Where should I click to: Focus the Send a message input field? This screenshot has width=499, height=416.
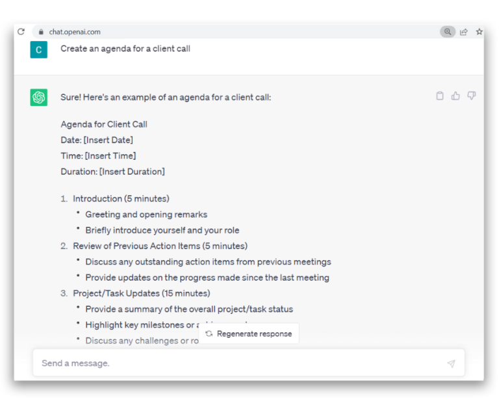tap(240, 363)
